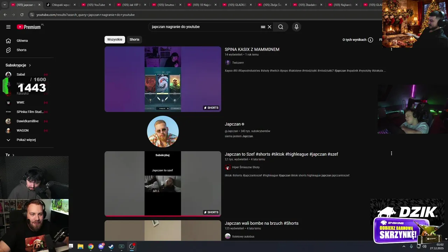Open SPInka Film Stud... subscription
The height and width of the screenshot is (252, 448).
(27, 112)
